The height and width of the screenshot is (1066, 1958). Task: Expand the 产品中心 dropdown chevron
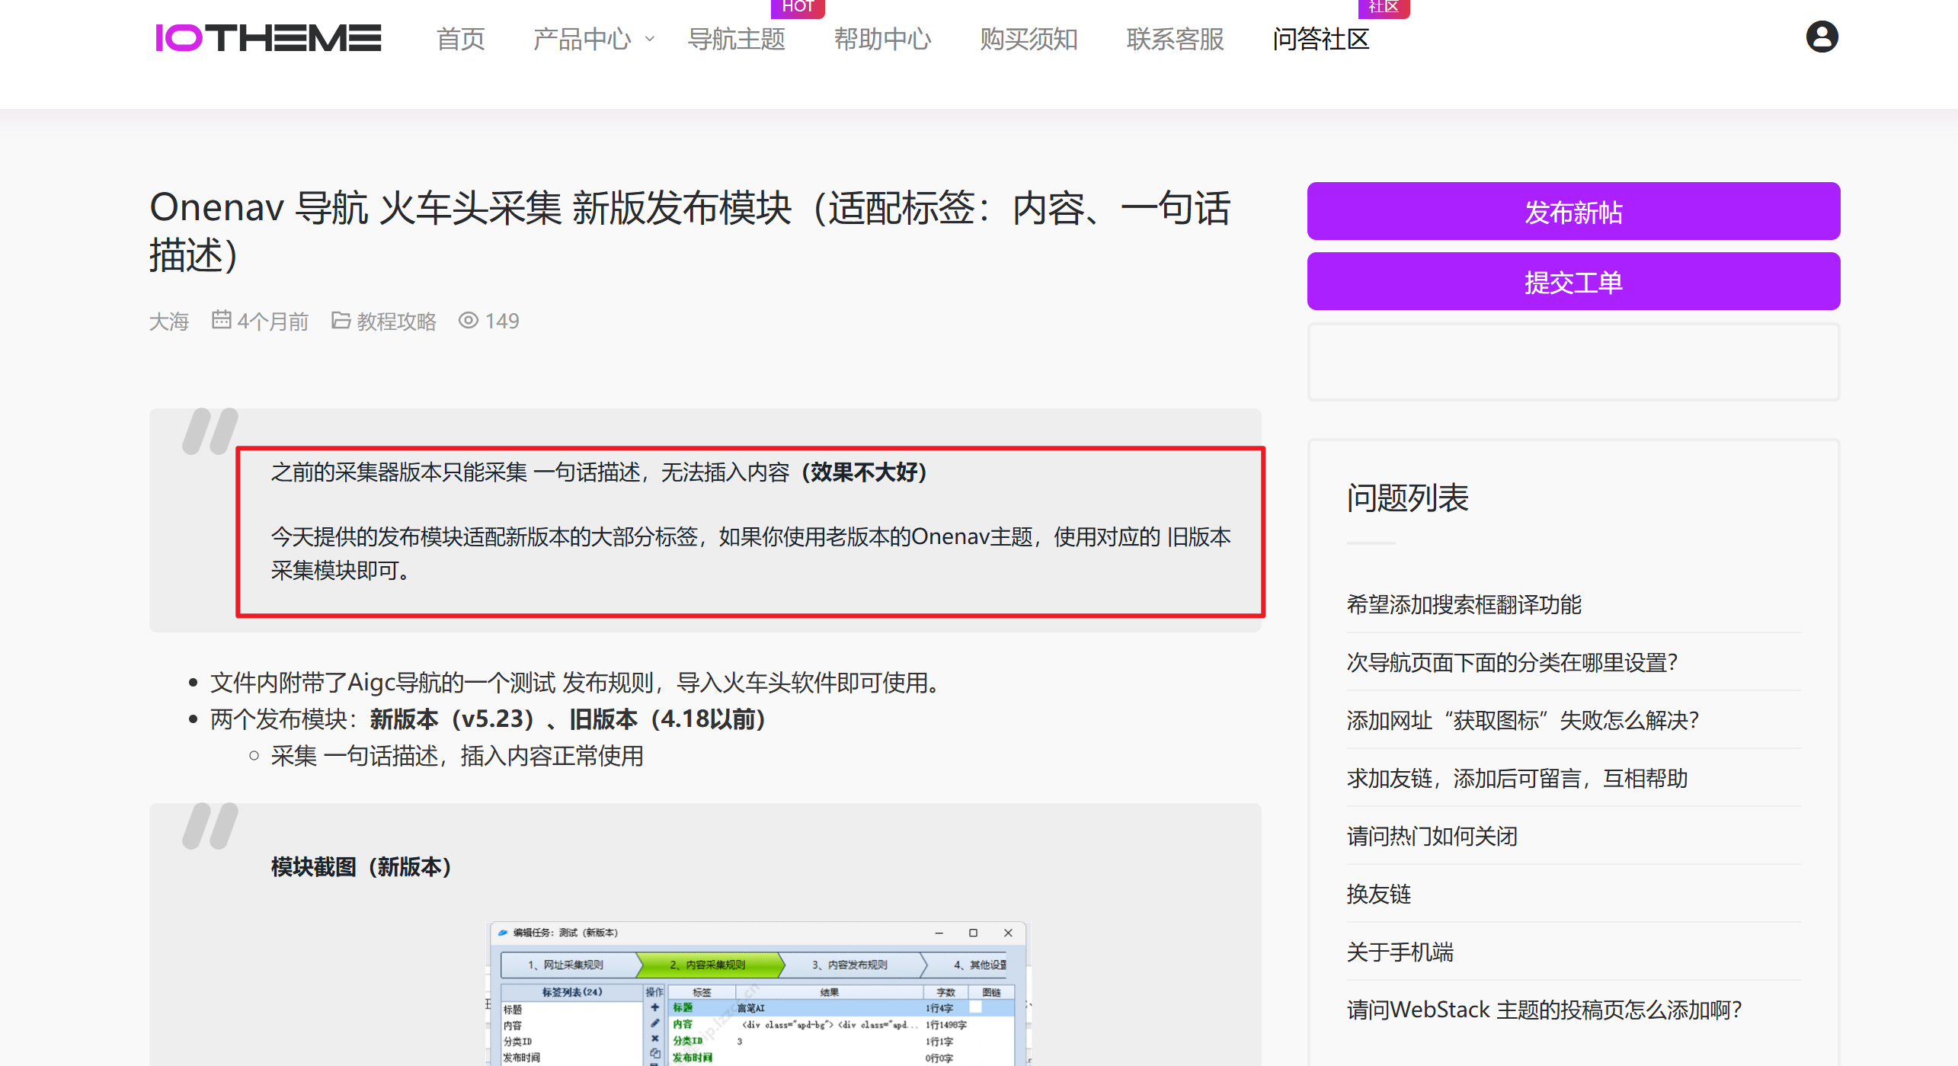649,39
